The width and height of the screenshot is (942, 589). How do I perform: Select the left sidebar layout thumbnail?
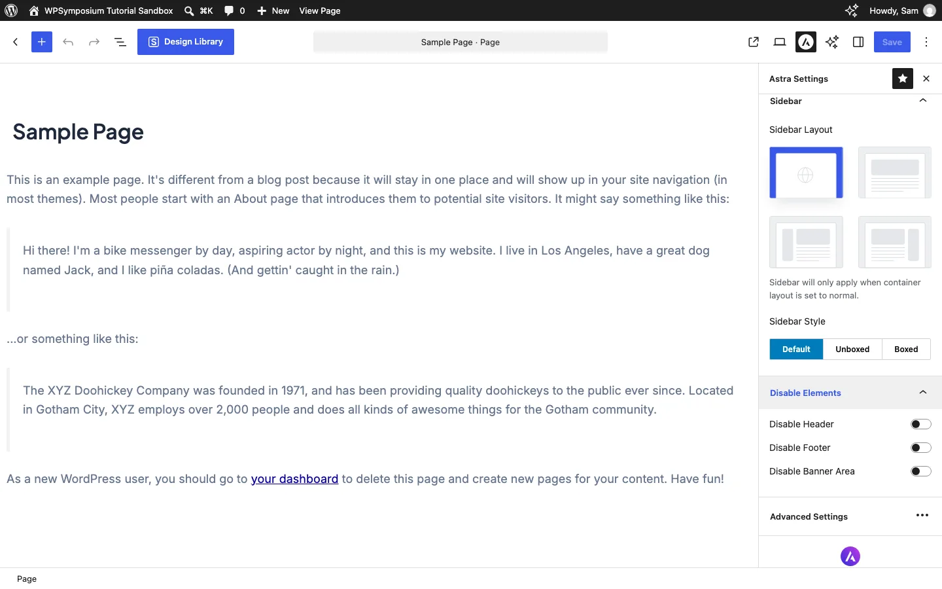[806, 242]
